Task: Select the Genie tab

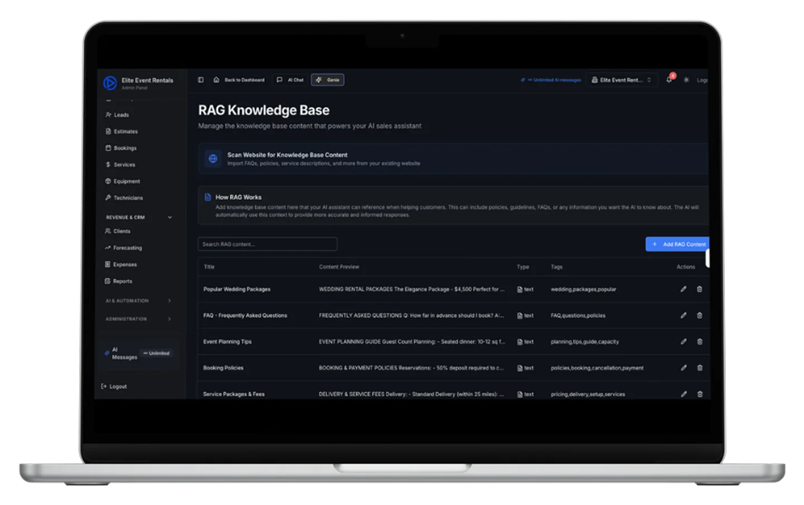Action: (x=328, y=80)
